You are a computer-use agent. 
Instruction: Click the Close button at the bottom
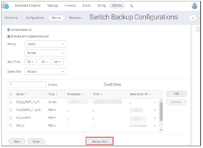pos(36,141)
